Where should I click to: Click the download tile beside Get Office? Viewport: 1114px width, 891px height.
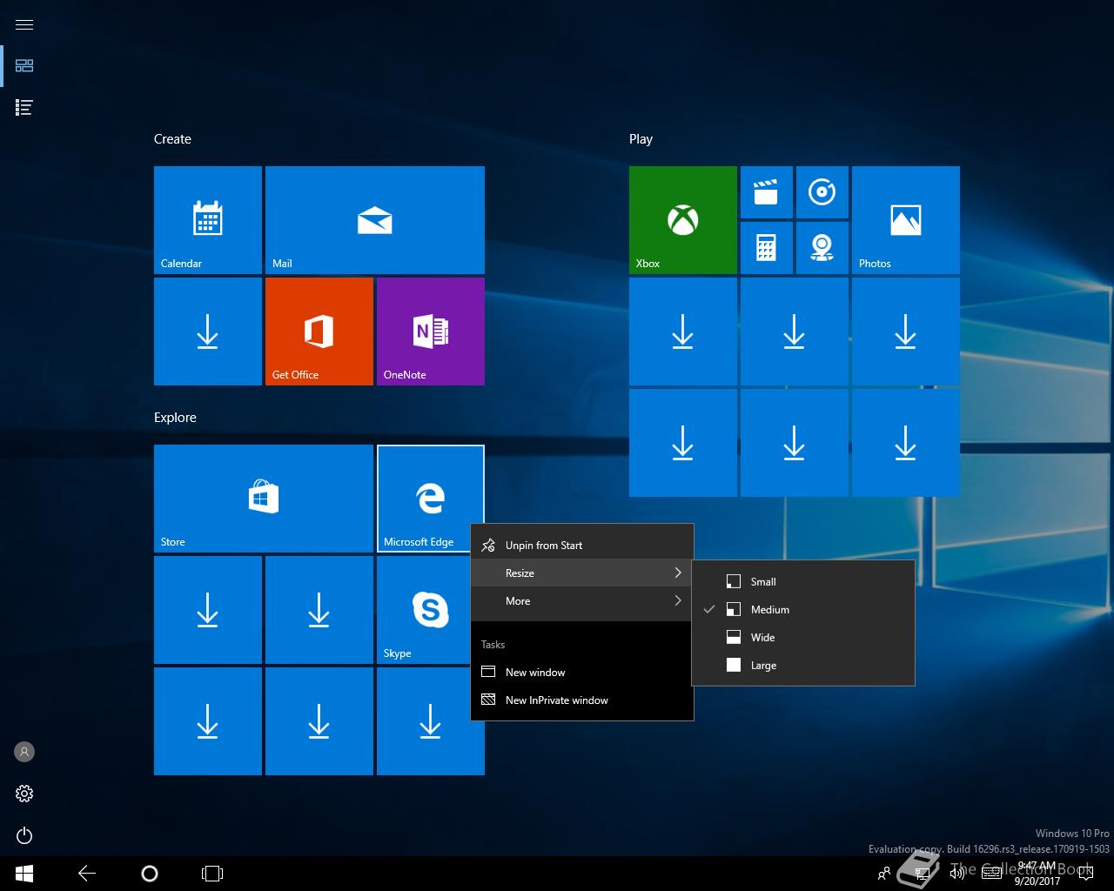coord(208,332)
